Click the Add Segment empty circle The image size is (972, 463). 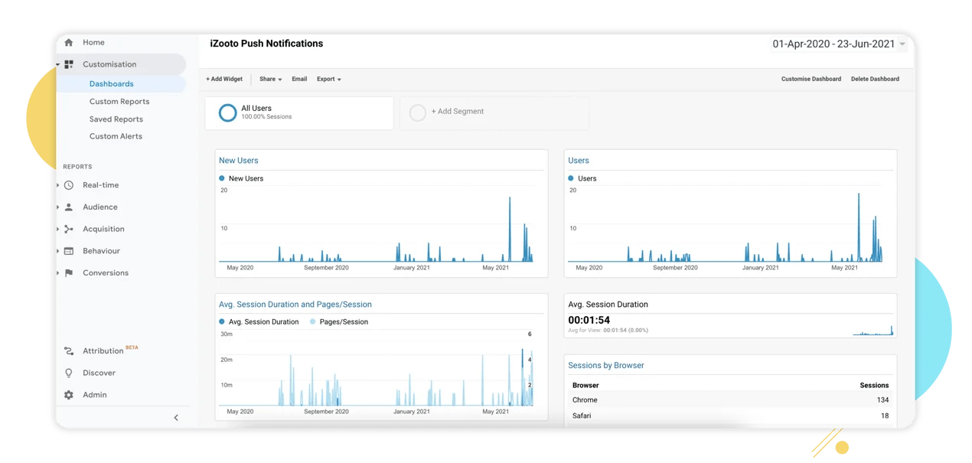417,112
